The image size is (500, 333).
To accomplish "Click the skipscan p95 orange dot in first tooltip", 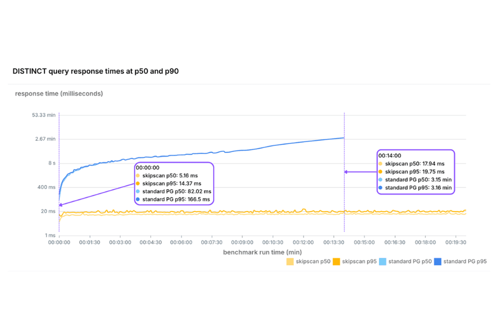I will [x=139, y=183].
